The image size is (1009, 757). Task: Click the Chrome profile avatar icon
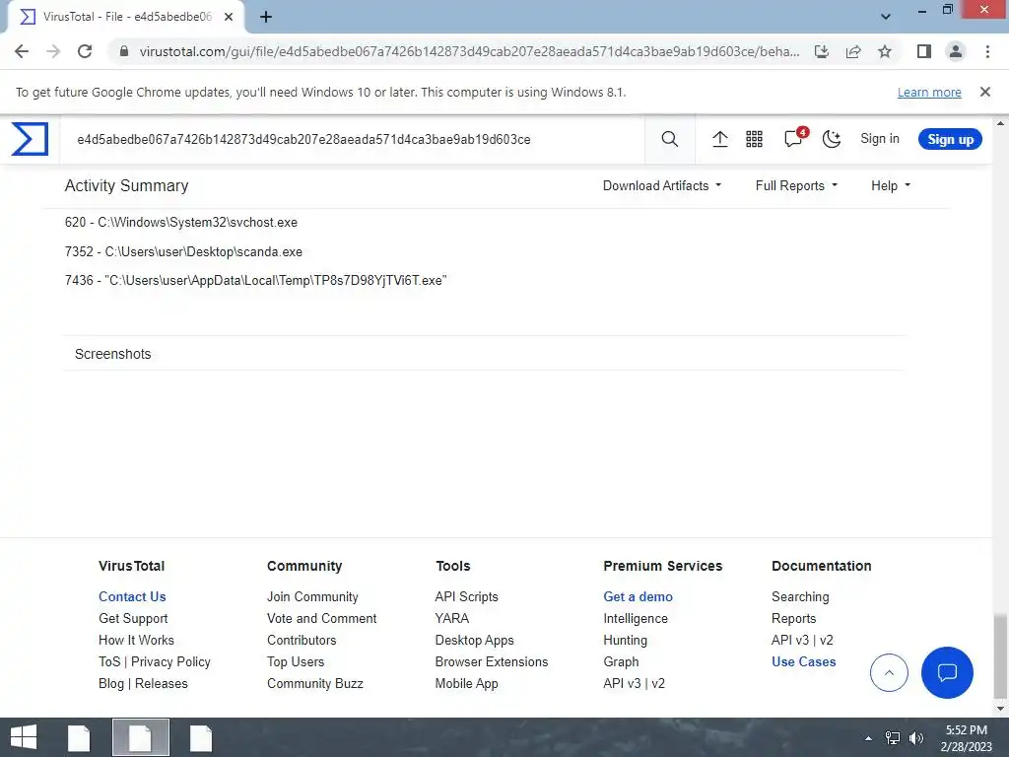point(956,51)
